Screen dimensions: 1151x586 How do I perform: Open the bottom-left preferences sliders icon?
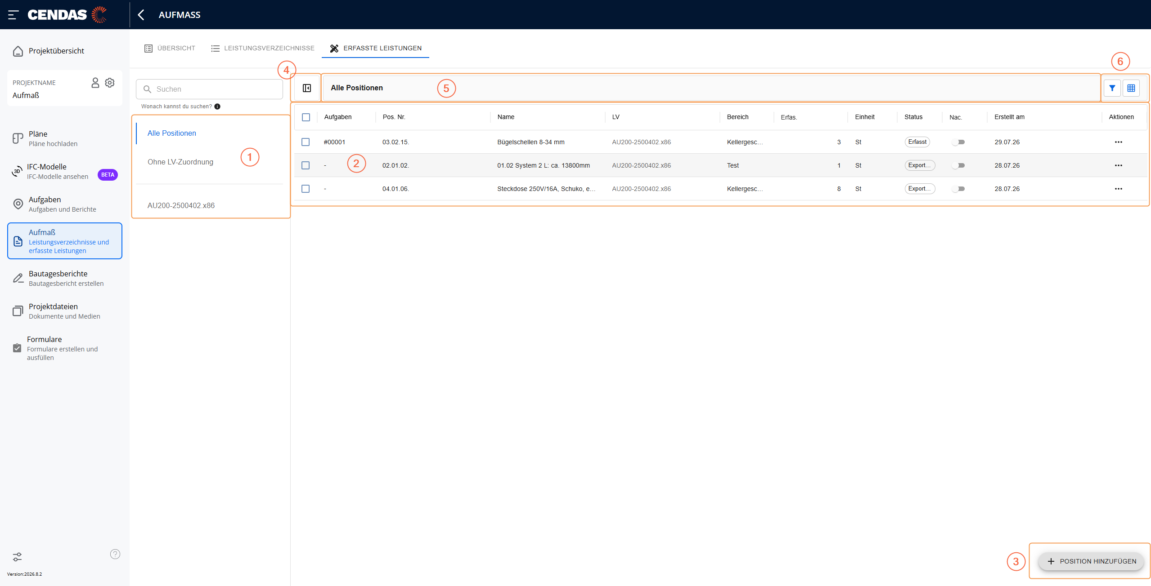[17, 557]
